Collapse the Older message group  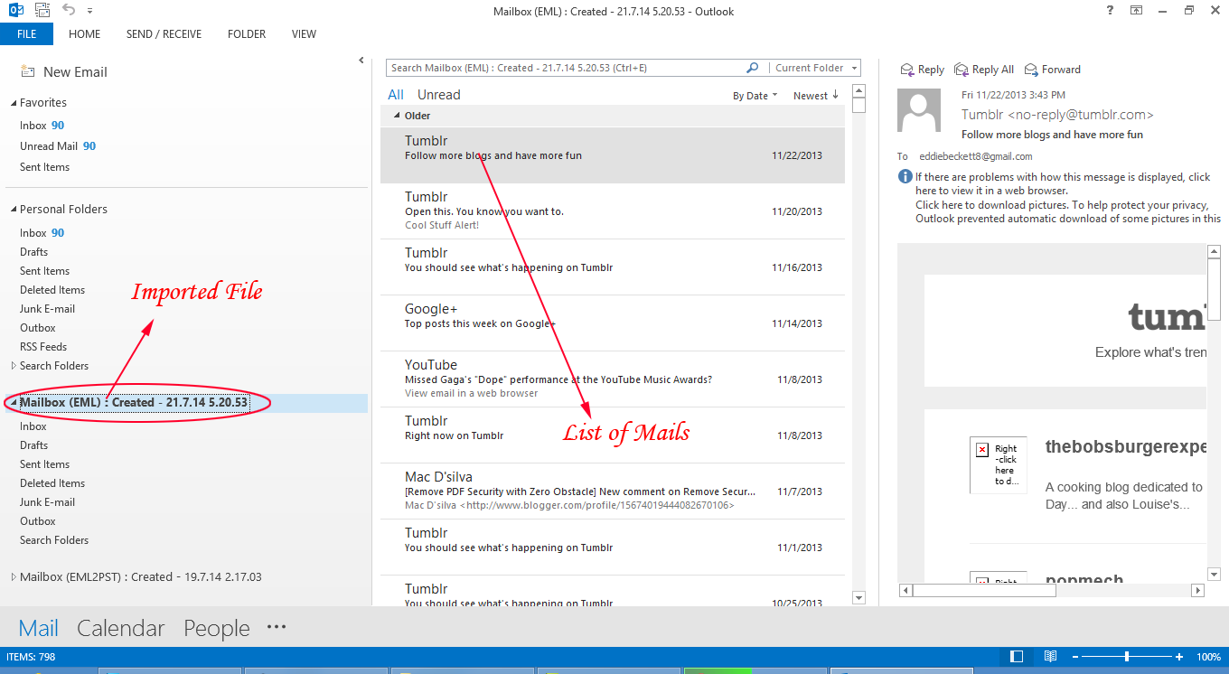click(x=397, y=116)
